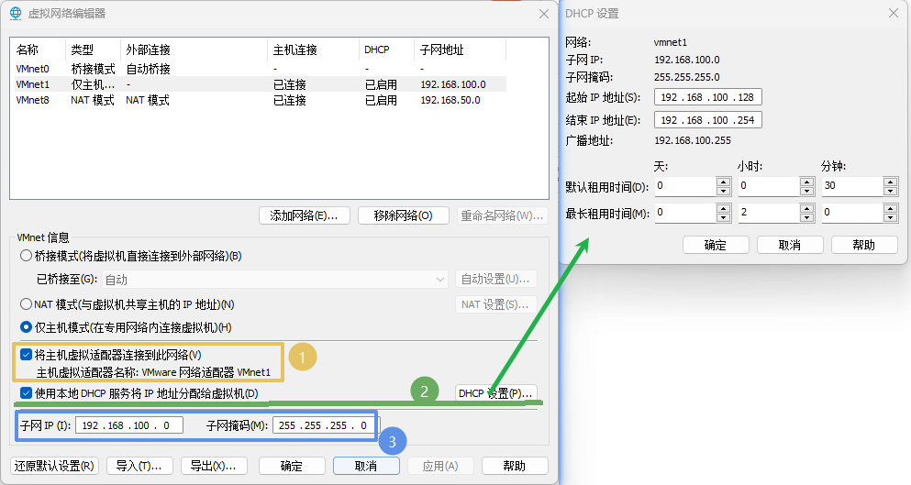The image size is (911, 485).
Task: Disable local DHCP service checkbox
Action: 26,393
